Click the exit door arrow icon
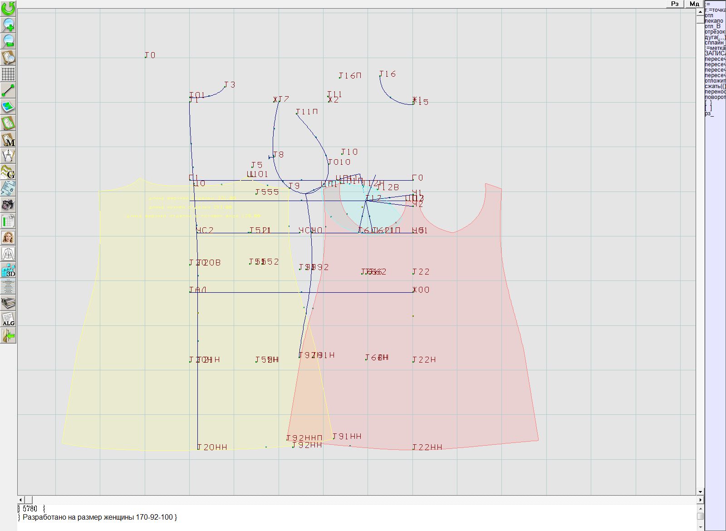This screenshot has width=726, height=531. pos(8,336)
